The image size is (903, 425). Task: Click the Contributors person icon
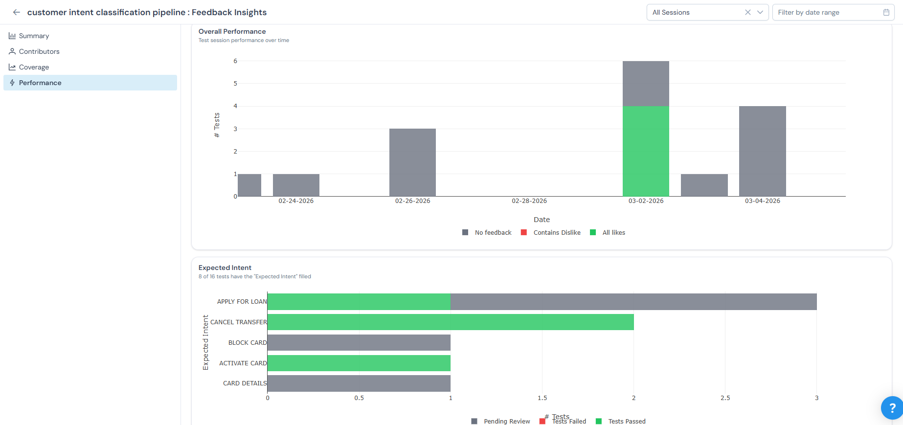pos(12,51)
